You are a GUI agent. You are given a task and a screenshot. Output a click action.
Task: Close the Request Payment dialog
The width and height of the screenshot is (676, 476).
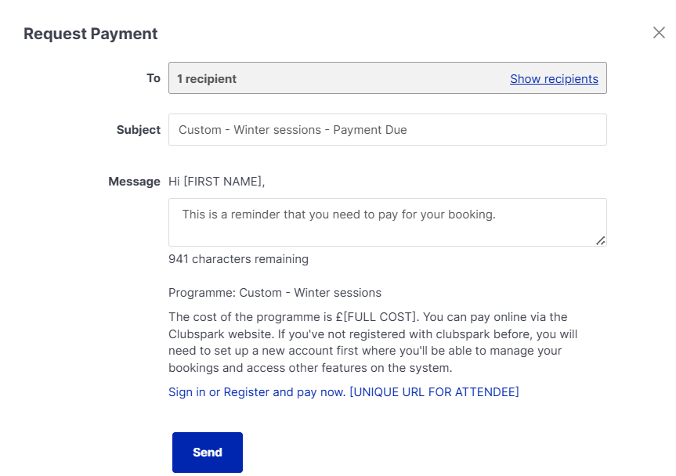[659, 33]
